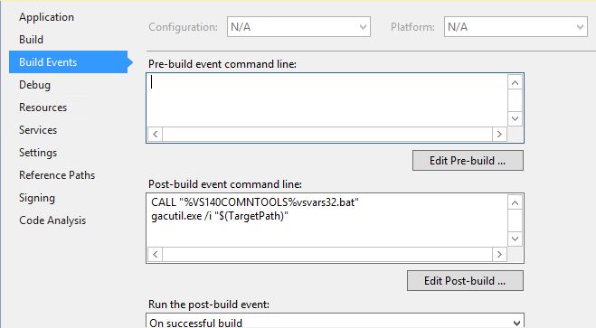The height and width of the screenshot is (328, 596).
Task: Expand the Configuration dropdown
Action: click(x=298, y=27)
